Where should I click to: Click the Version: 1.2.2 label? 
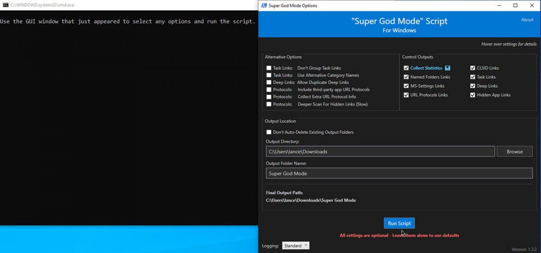click(x=524, y=249)
